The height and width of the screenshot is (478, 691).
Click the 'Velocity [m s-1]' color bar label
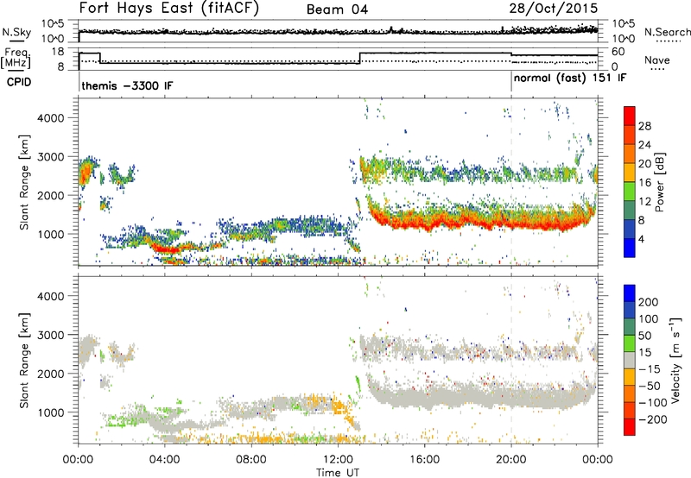675,360
